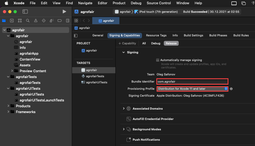Screen dimensions: 255x146
Task: Open the Issue navigator warning icon
Action: [x=36, y=21]
